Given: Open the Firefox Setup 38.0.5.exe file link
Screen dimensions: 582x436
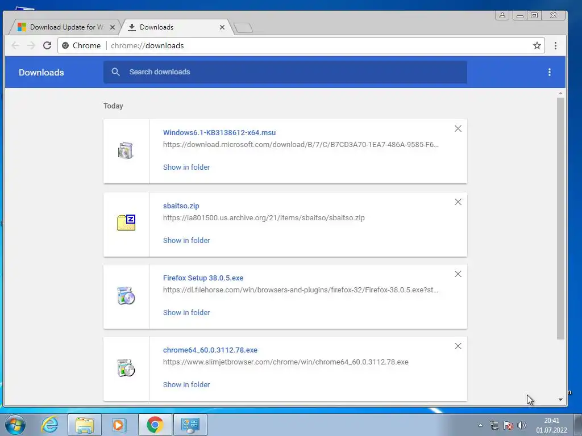Looking at the screenshot, I should (x=203, y=278).
